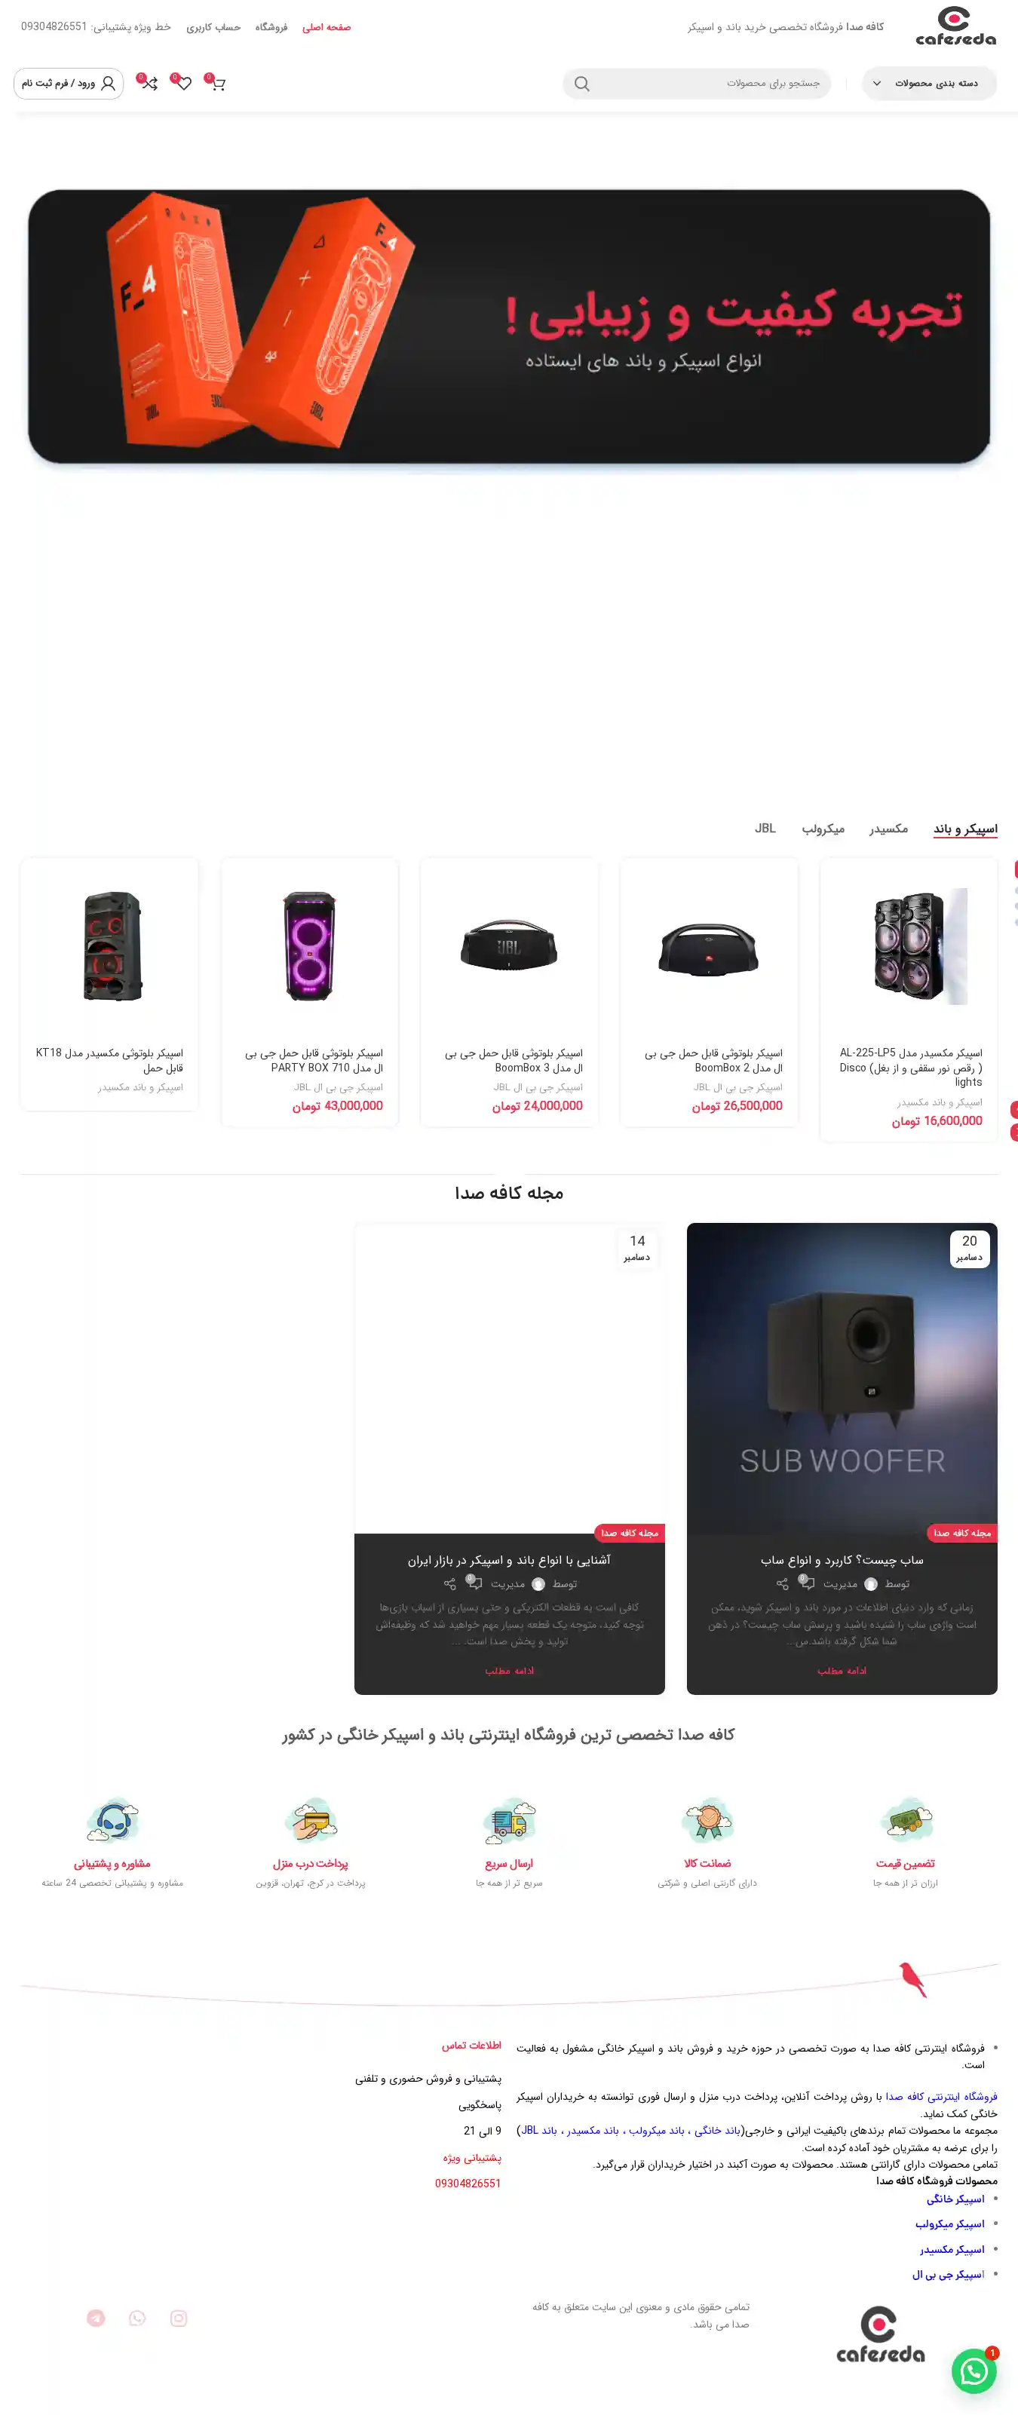This screenshot has width=1018, height=2415.
Task: Open the WhatsApp icon in footer
Action: pos(138,2318)
